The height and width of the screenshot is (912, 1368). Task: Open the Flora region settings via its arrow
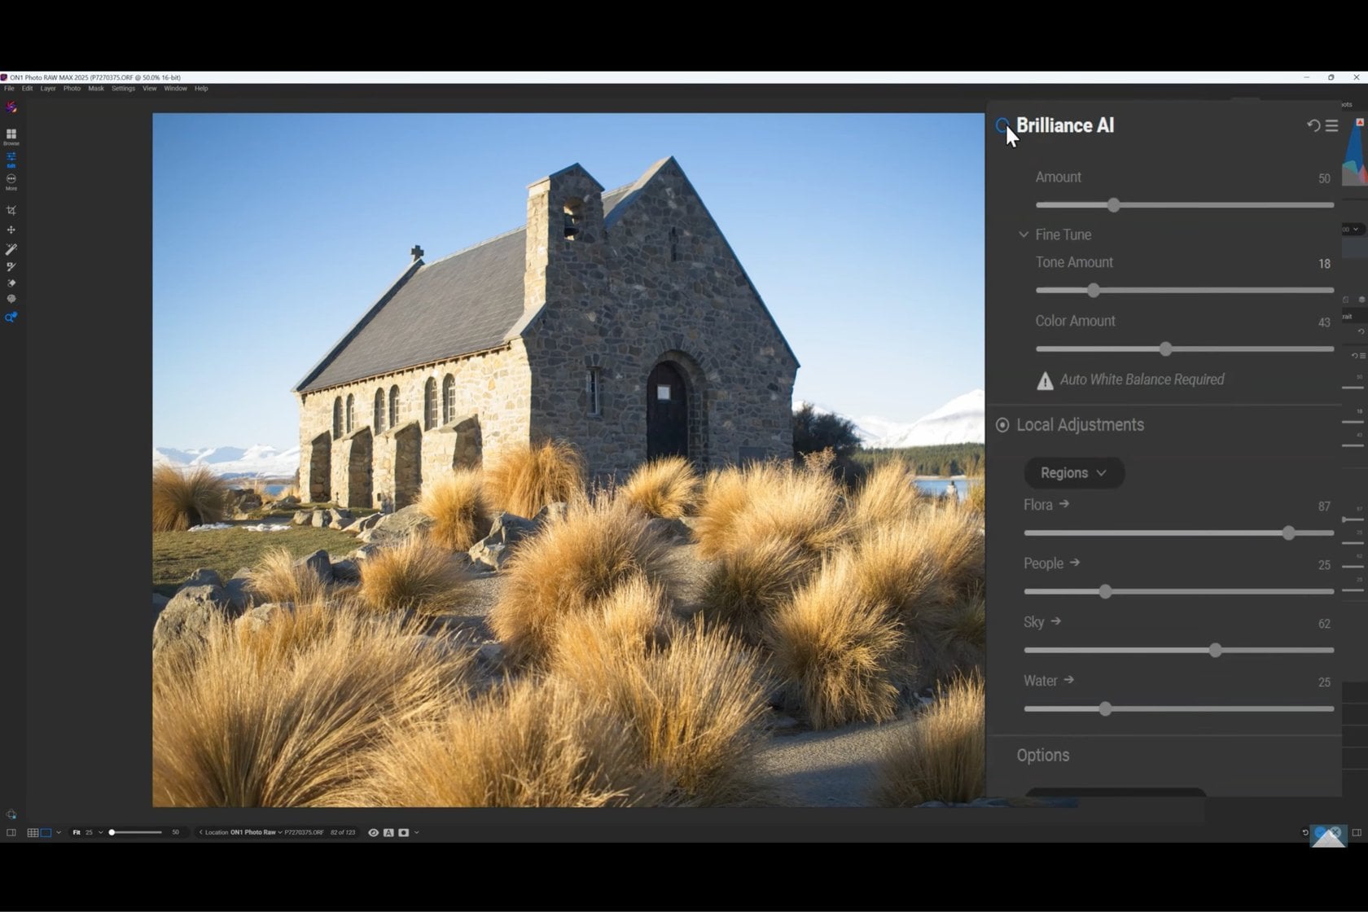click(1067, 504)
